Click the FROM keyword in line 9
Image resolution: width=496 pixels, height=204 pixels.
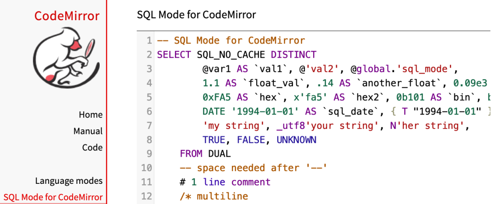[191, 154]
